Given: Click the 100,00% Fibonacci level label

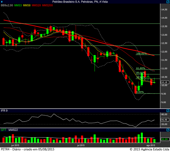Looking at the screenshot, I should tap(141, 53).
